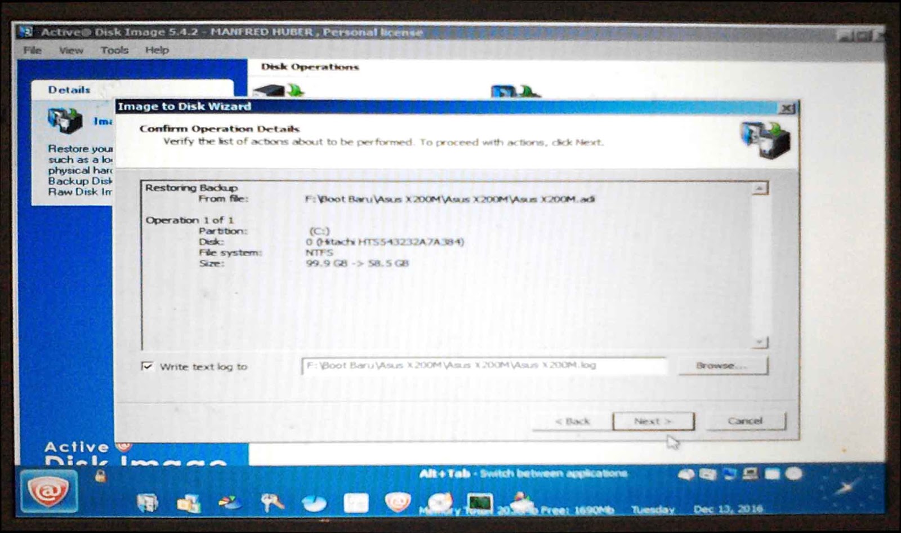Viewport: 901px width, 533px height.
Task: Click the square light-blue tray icon
Action: 772,474
